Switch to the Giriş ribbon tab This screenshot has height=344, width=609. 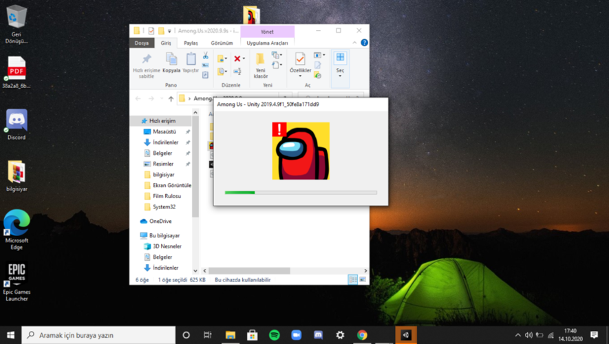(x=166, y=43)
